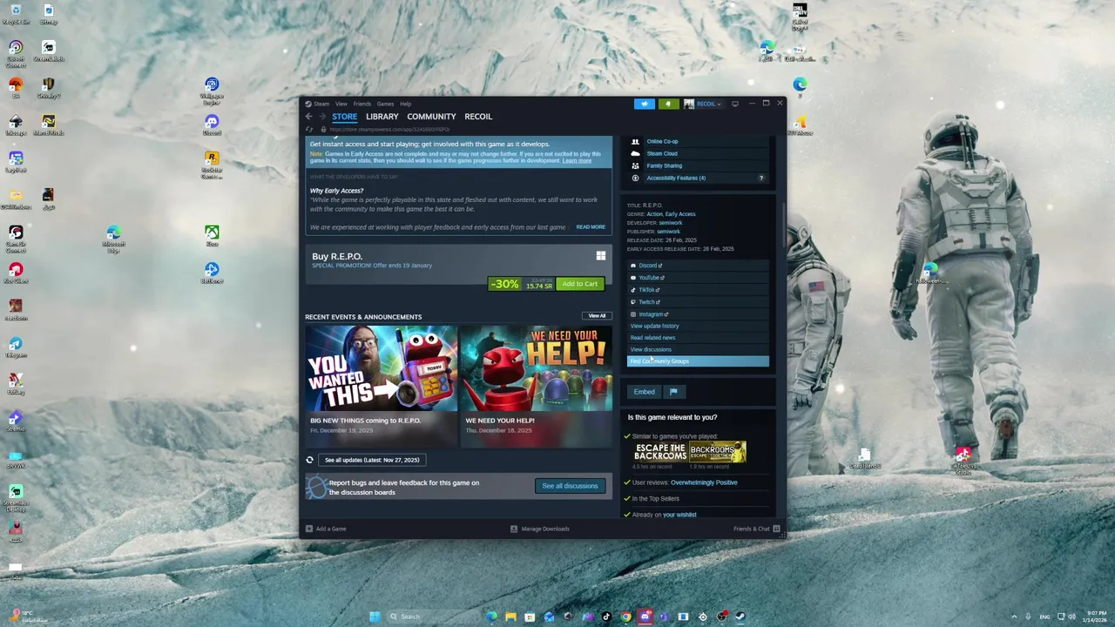Open File Explorer from the taskbar

pos(510,617)
